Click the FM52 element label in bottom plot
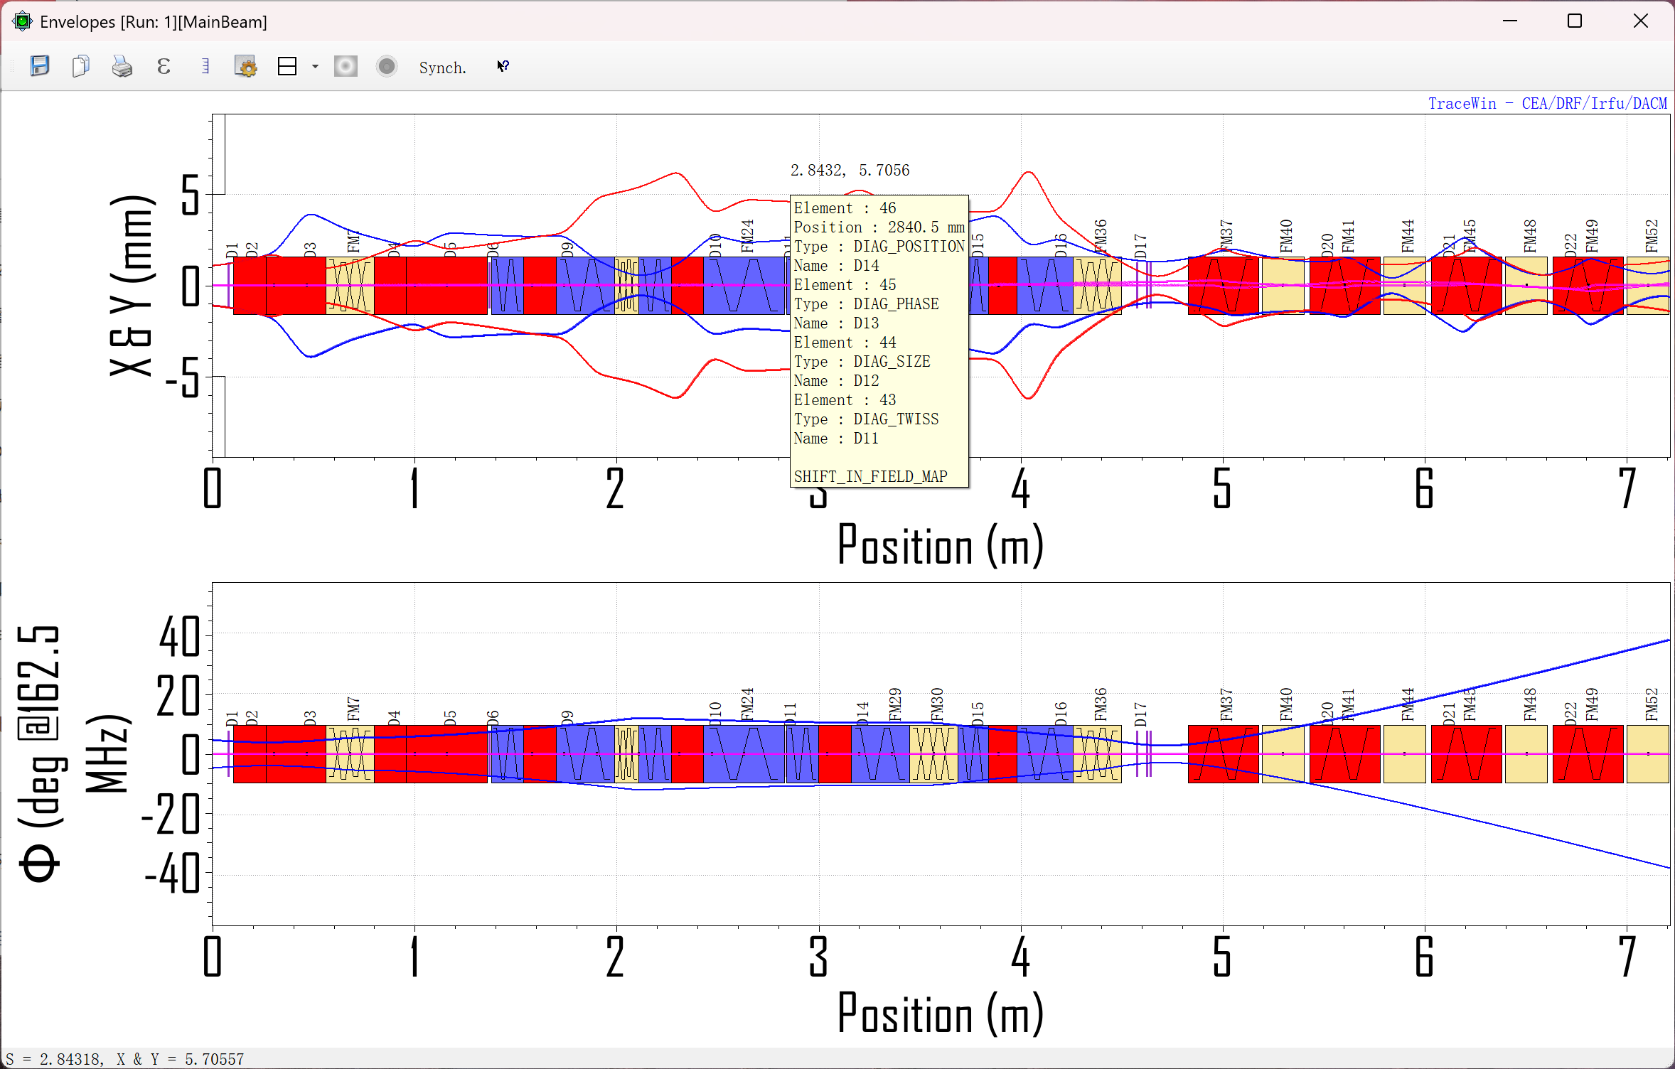Screen dimensions: 1675x1069 pyautogui.click(x=1651, y=704)
